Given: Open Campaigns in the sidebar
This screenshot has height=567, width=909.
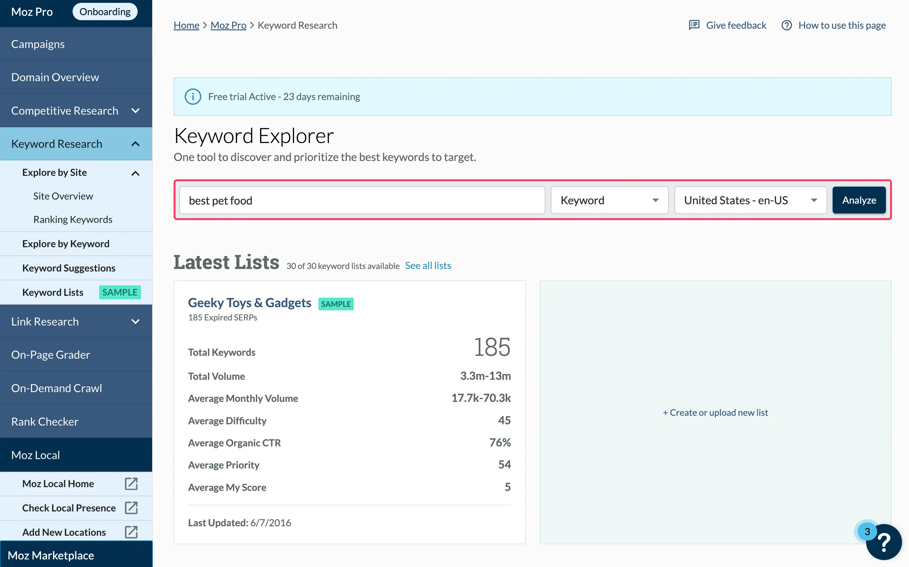Looking at the screenshot, I should pos(76,44).
